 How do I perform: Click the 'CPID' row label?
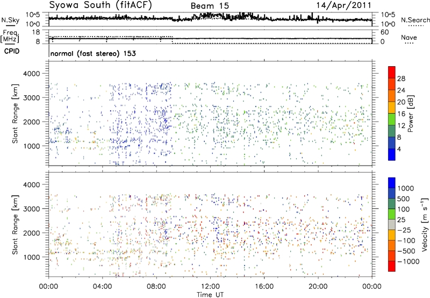pyautogui.click(x=12, y=51)
